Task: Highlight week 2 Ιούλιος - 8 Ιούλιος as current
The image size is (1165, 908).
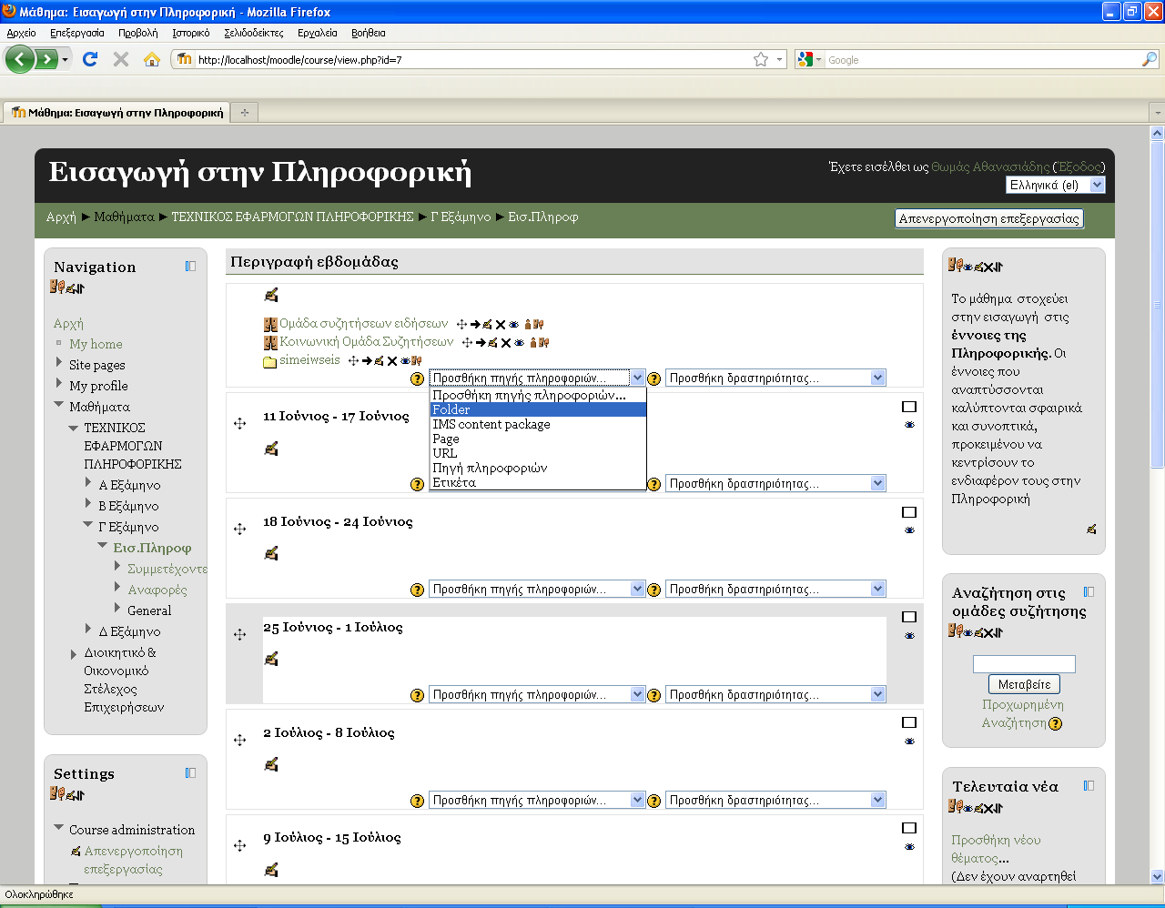Action: 909,722
